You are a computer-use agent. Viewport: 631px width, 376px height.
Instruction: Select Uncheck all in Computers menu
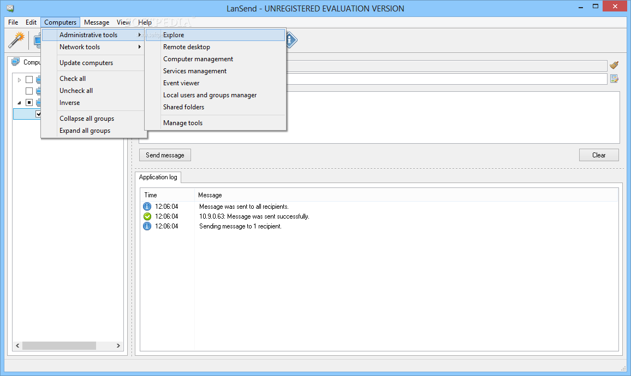click(x=93, y=91)
